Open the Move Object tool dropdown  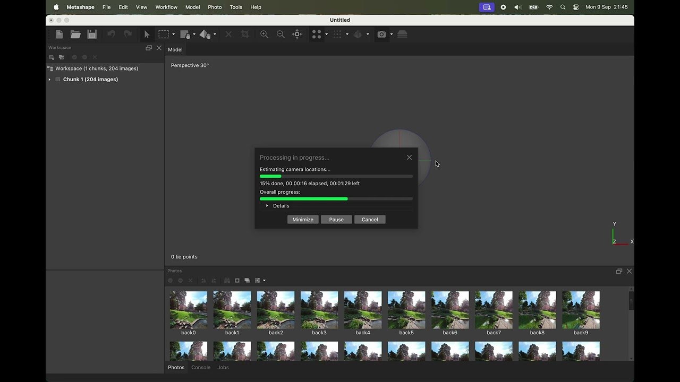215,34
